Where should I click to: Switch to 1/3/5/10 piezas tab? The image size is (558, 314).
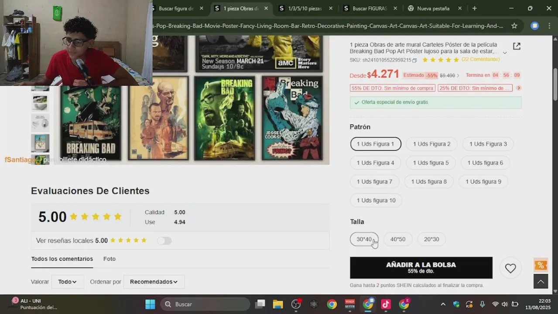coord(306,8)
